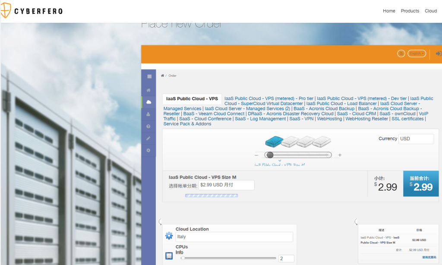Open IaaS Public Cloud - VPS (metered) - Pro tier

[x=269, y=98]
